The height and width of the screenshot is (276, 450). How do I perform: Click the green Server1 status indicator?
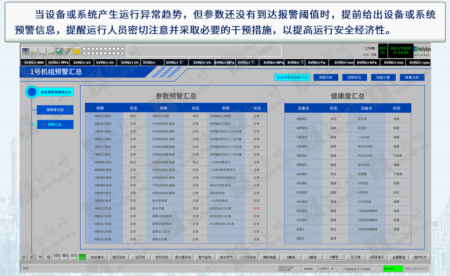tap(393, 268)
